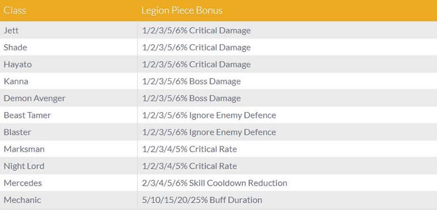Click Mercedes' Skill Cooldown Reduction bonus
The height and width of the screenshot is (210, 437).
(x=215, y=183)
